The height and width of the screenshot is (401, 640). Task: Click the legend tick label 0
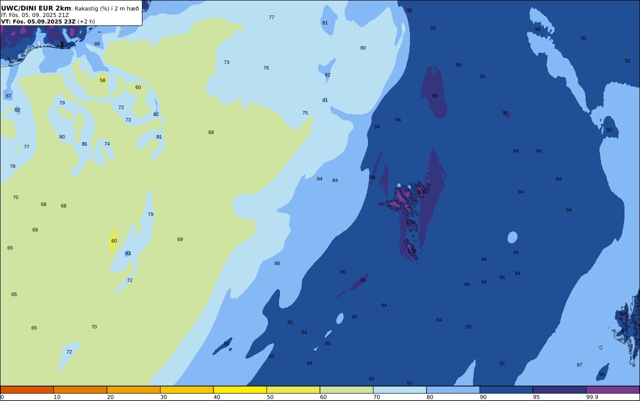(x=2, y=397)
